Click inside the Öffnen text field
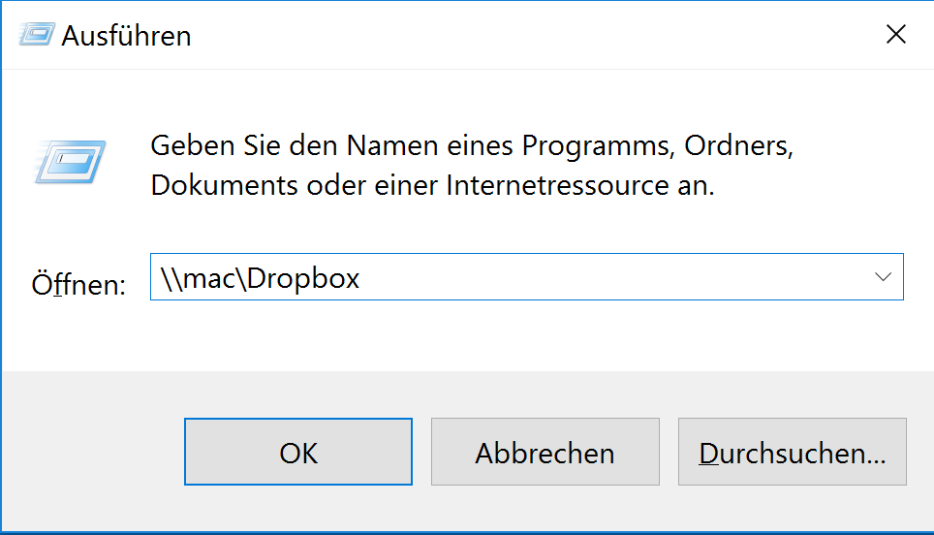Image resolution: width=934 pixels, height=535 pixels. [526, 277]
